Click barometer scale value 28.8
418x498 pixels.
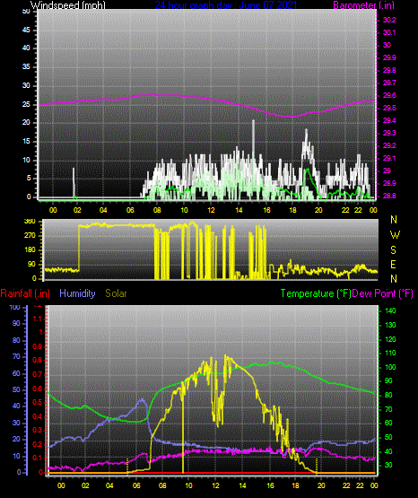[389, 196]
